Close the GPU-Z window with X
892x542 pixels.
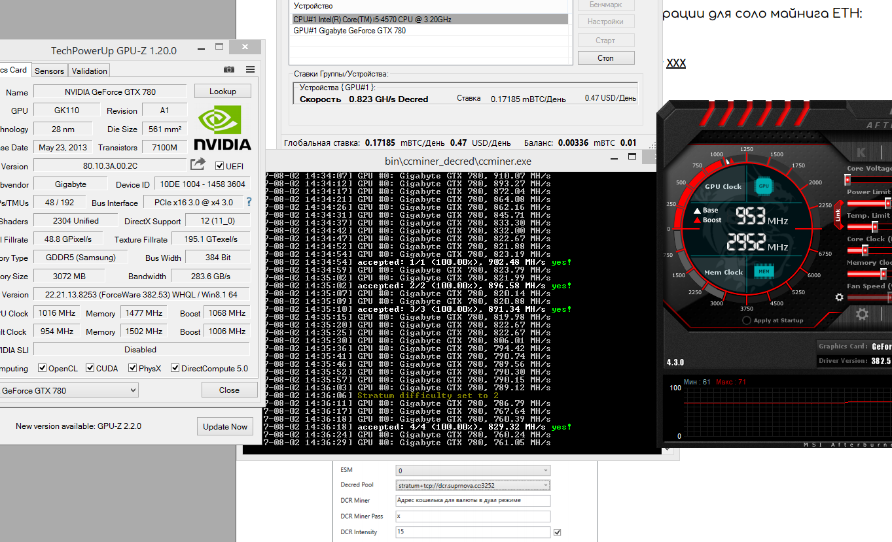pyautogui.click(x=245, y=48)
